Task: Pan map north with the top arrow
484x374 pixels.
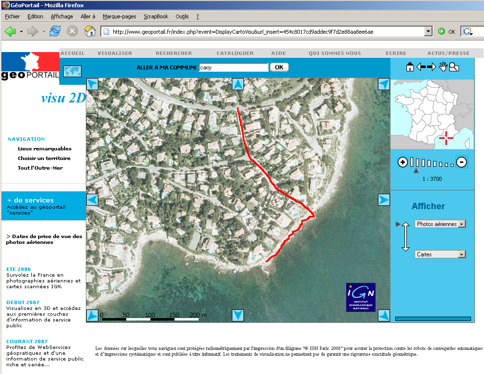Action: 238,84
